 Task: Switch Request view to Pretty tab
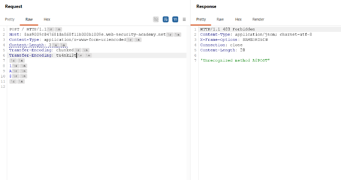pyautogui.click(x=9, y=19)
